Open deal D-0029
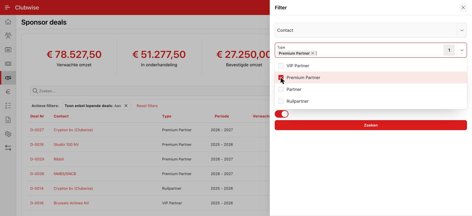 (37, 159)
